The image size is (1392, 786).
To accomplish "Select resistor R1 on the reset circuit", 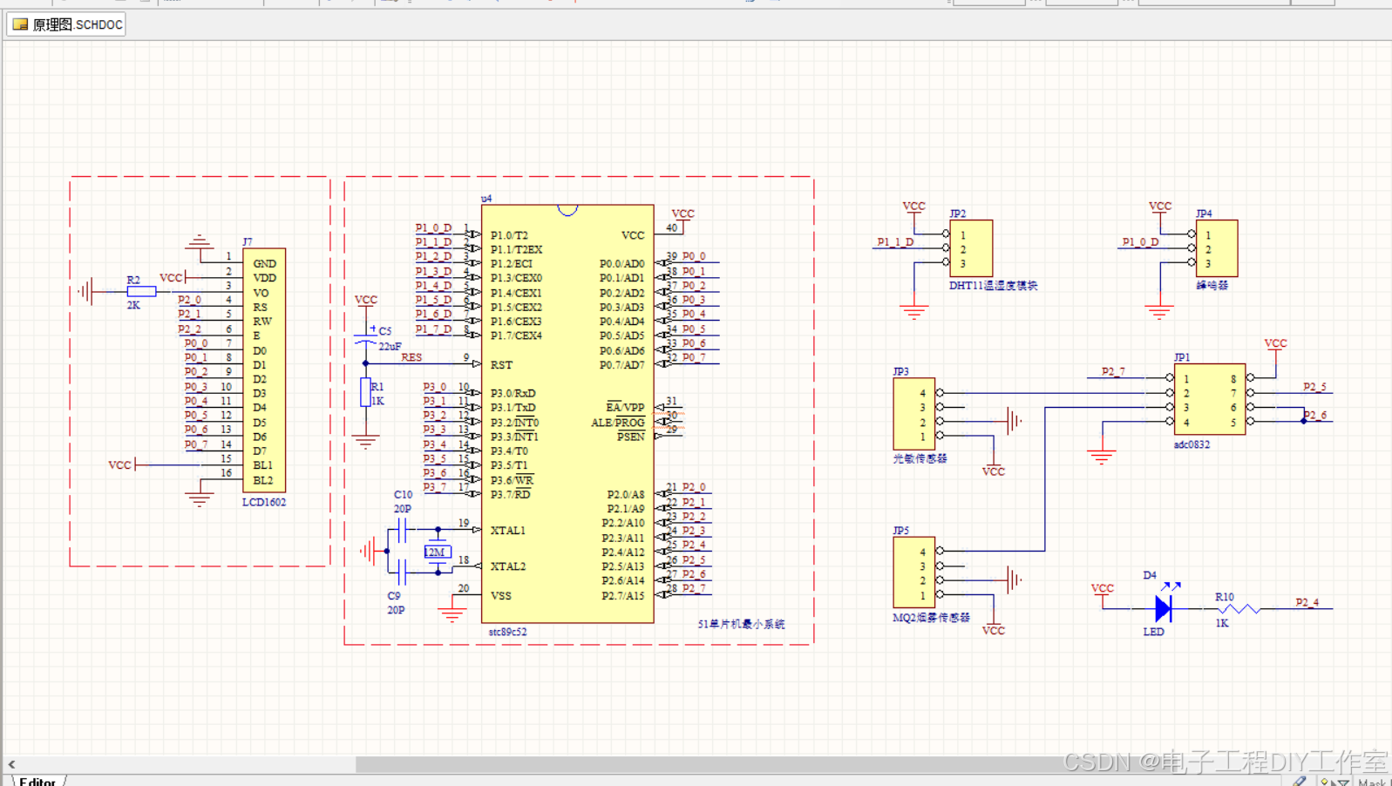I will point(366,392).
